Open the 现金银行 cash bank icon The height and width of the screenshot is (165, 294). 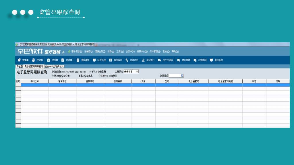point(143,60)
